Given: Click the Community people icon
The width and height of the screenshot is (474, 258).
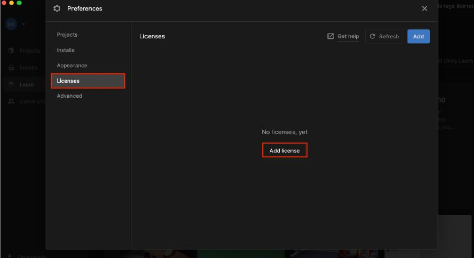Looking at the screenshot, I should coord(11,102).
